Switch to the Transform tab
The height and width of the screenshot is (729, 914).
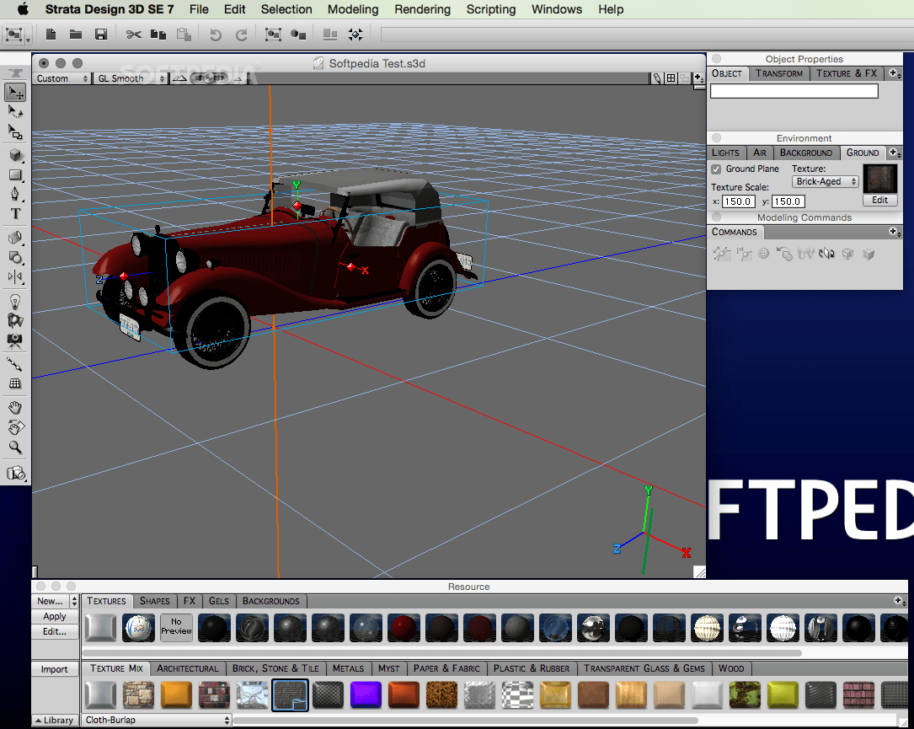tap(778, 73)
